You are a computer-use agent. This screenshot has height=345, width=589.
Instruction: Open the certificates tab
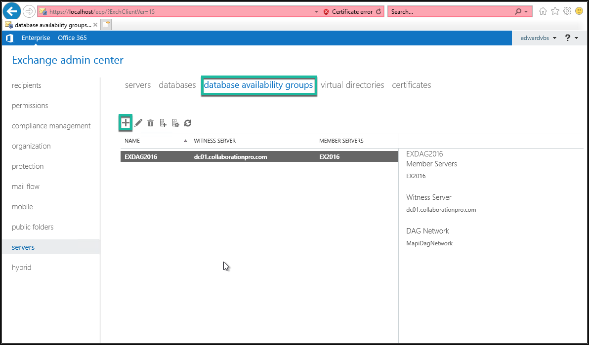(x=411, y=85)
